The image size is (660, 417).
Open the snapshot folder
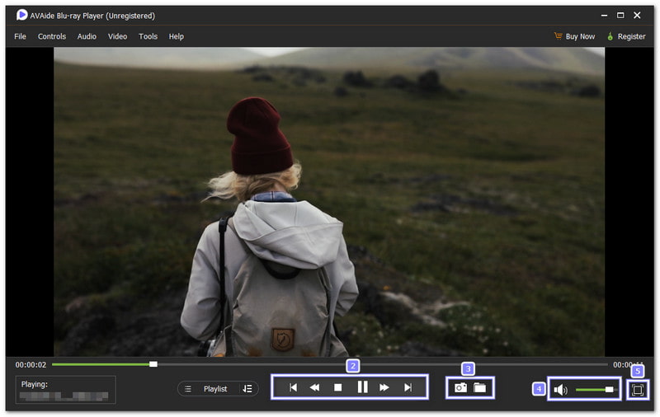pos(480,387)
